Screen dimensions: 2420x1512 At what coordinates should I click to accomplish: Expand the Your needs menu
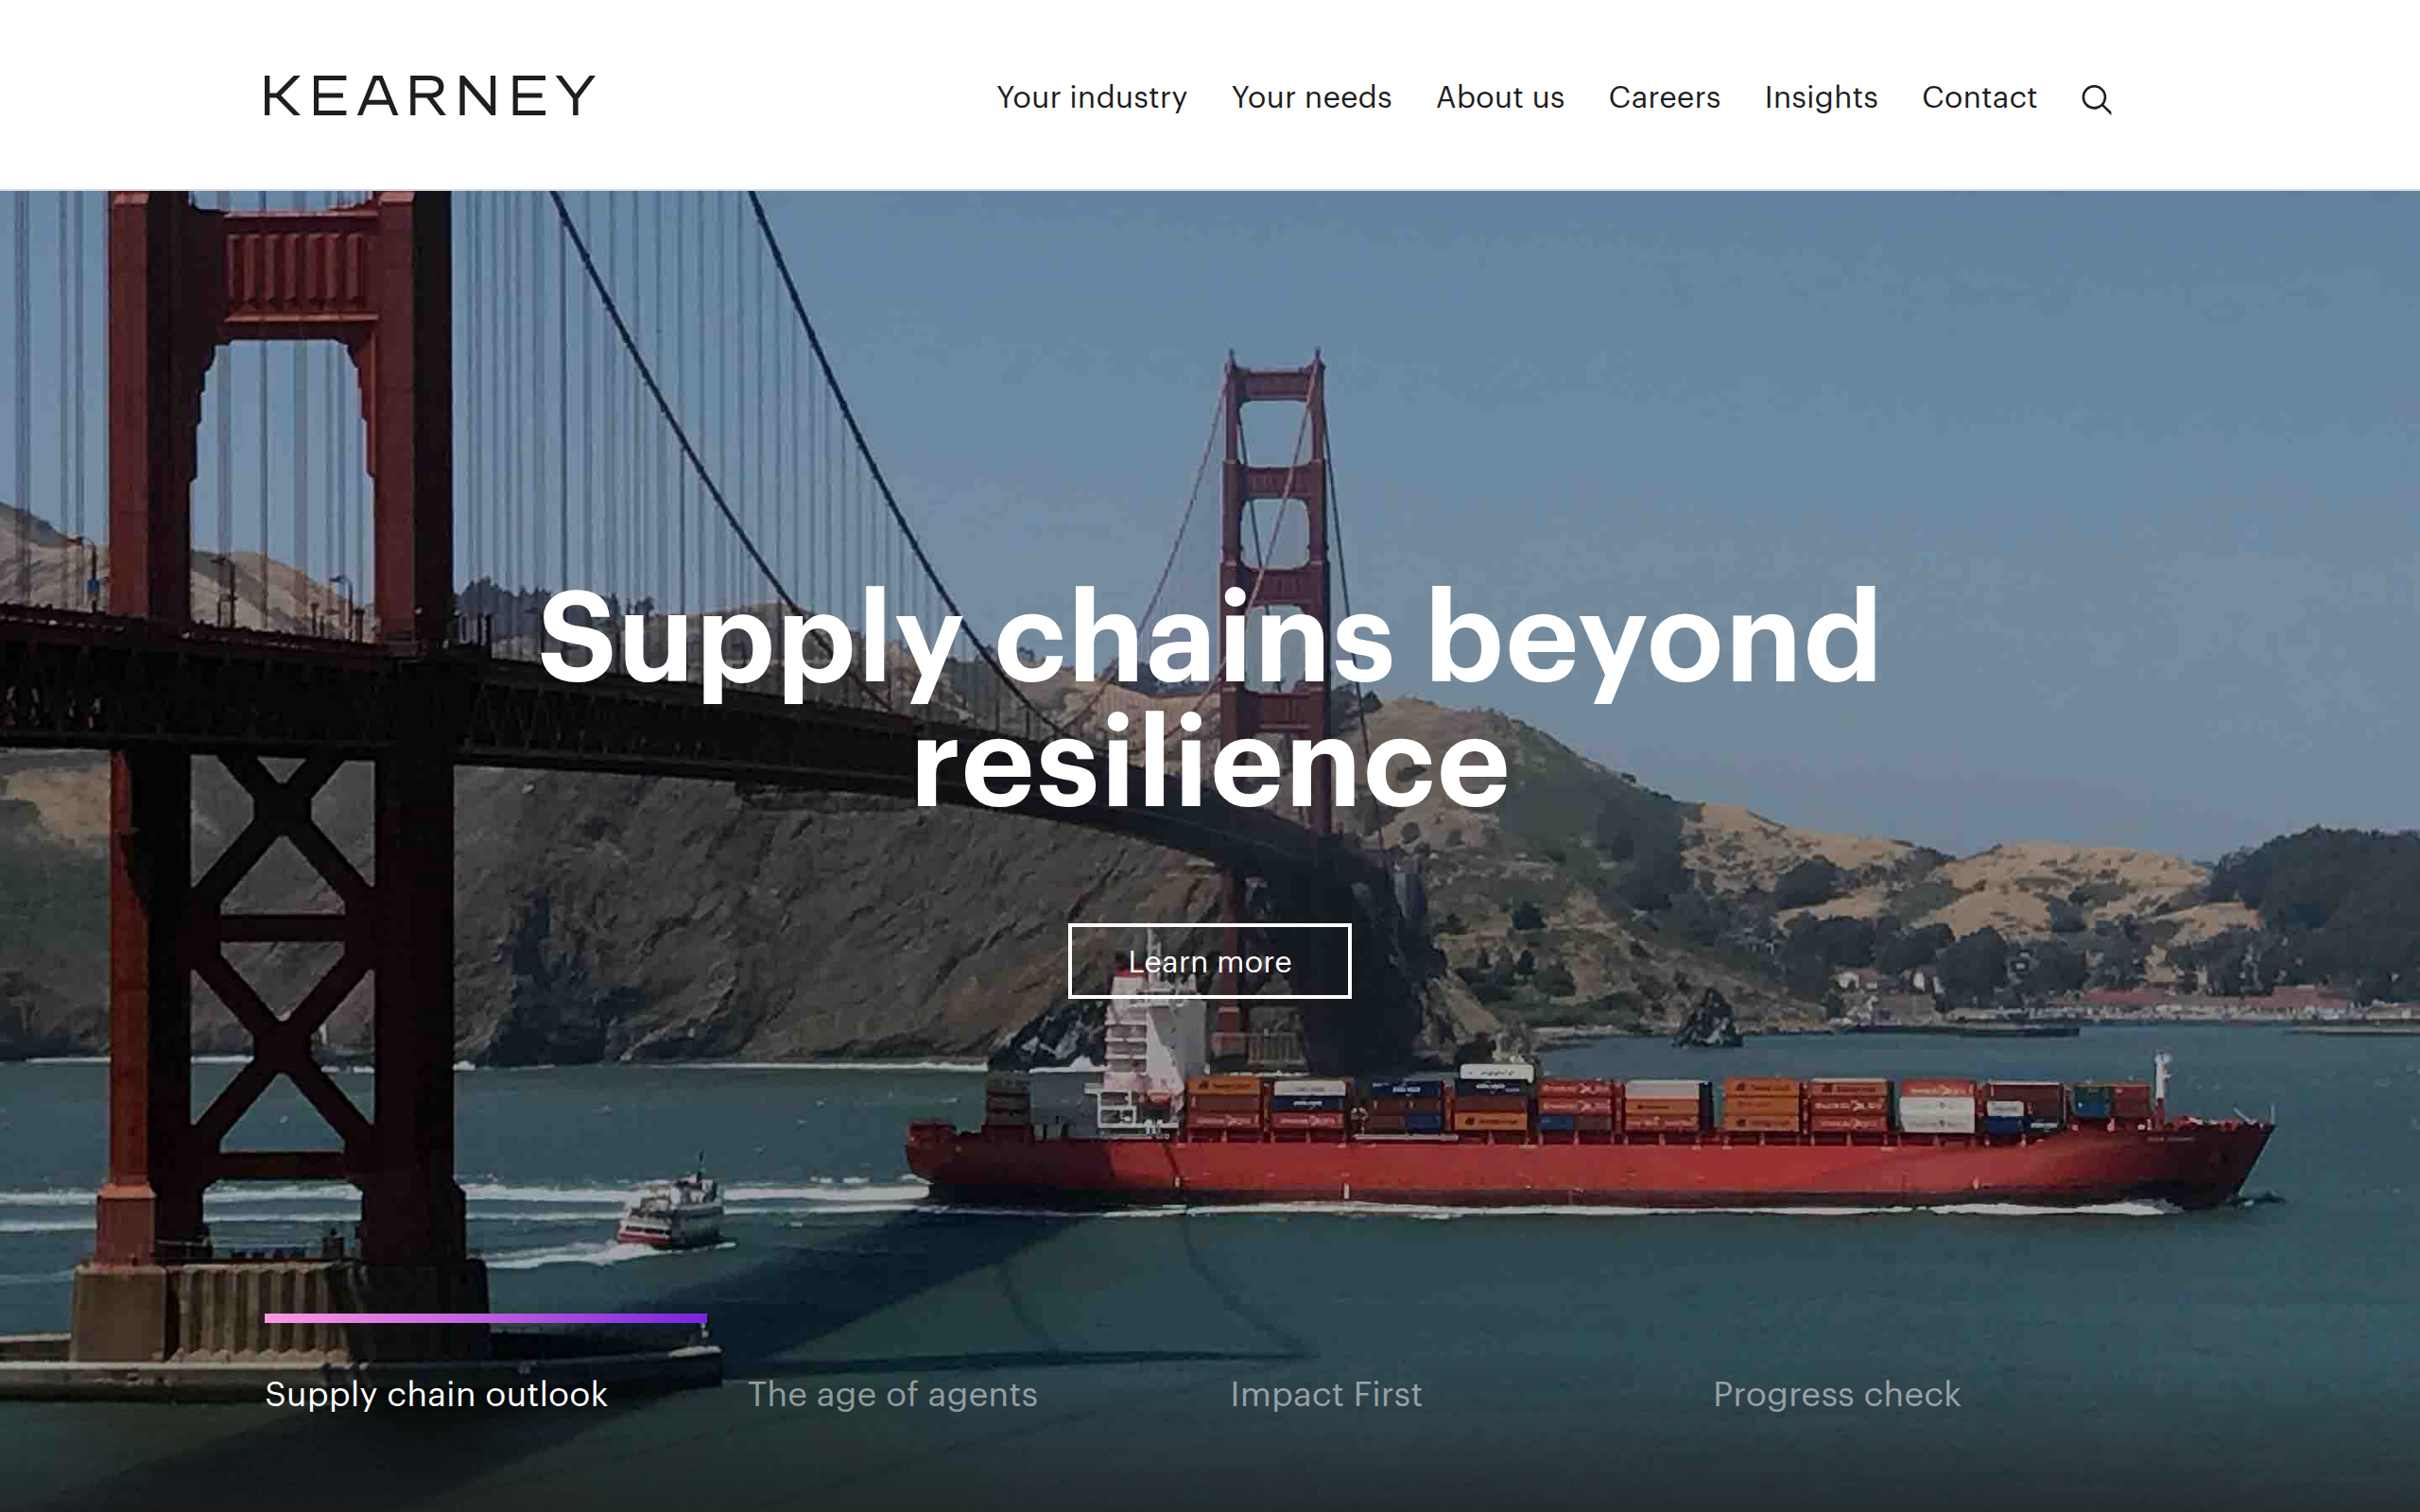pos(1311,97)
